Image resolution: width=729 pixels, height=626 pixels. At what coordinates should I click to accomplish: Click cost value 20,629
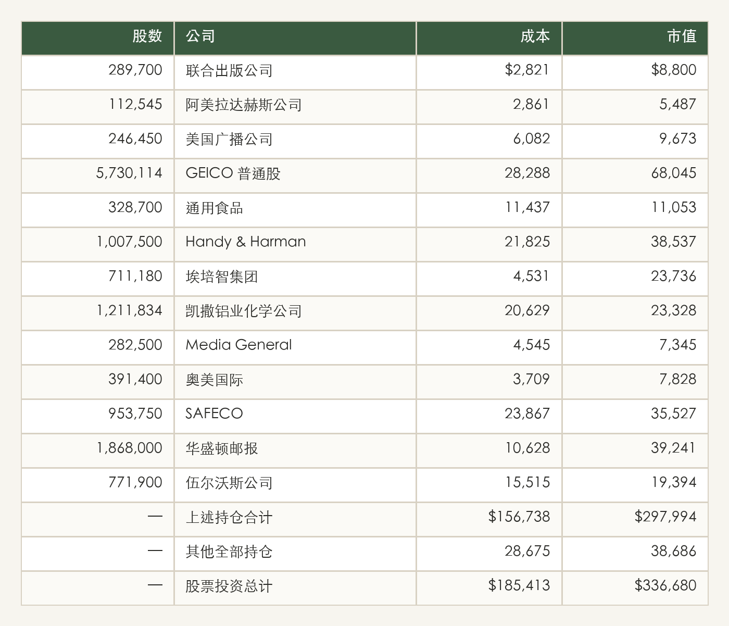527,311
